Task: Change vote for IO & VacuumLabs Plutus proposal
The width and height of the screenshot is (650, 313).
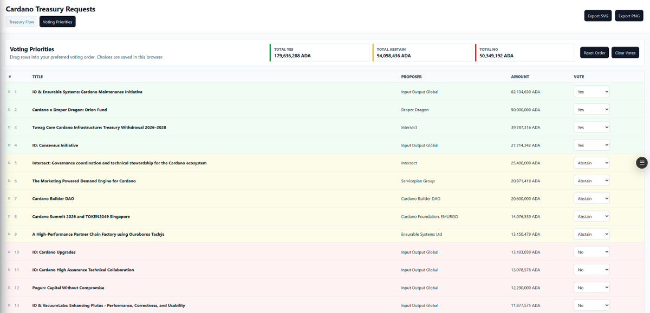Action: 591,305
